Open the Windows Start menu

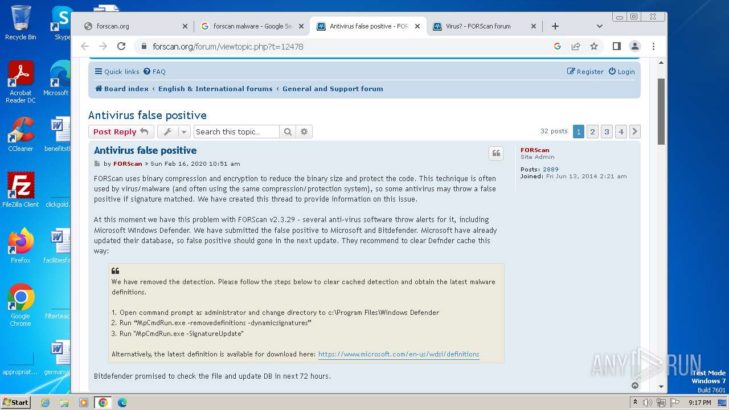[16, 402]
